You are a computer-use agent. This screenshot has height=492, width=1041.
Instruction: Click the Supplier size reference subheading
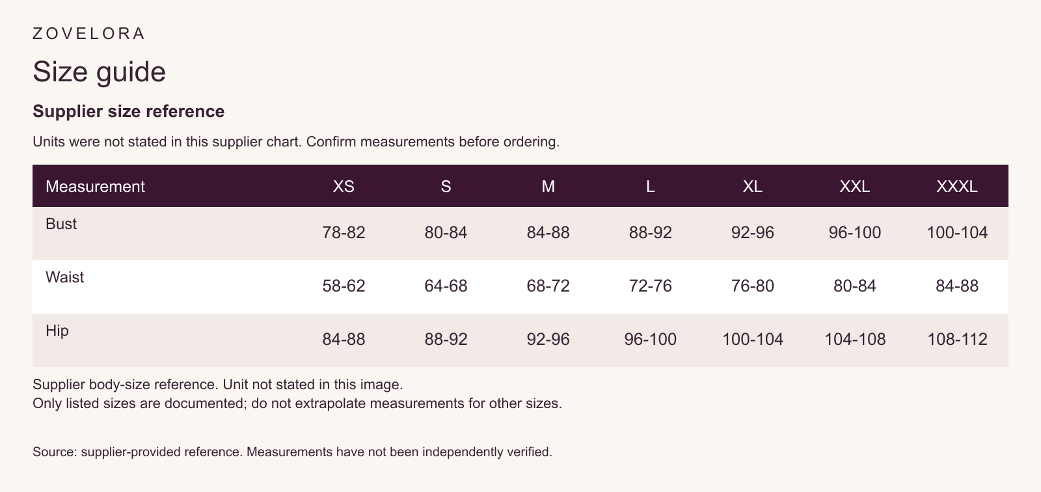point(129,111)
